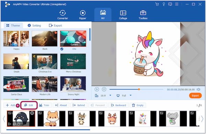
Task: Pick the Modern Life theme
Action: pyautogui.click(x=45, y=84)
